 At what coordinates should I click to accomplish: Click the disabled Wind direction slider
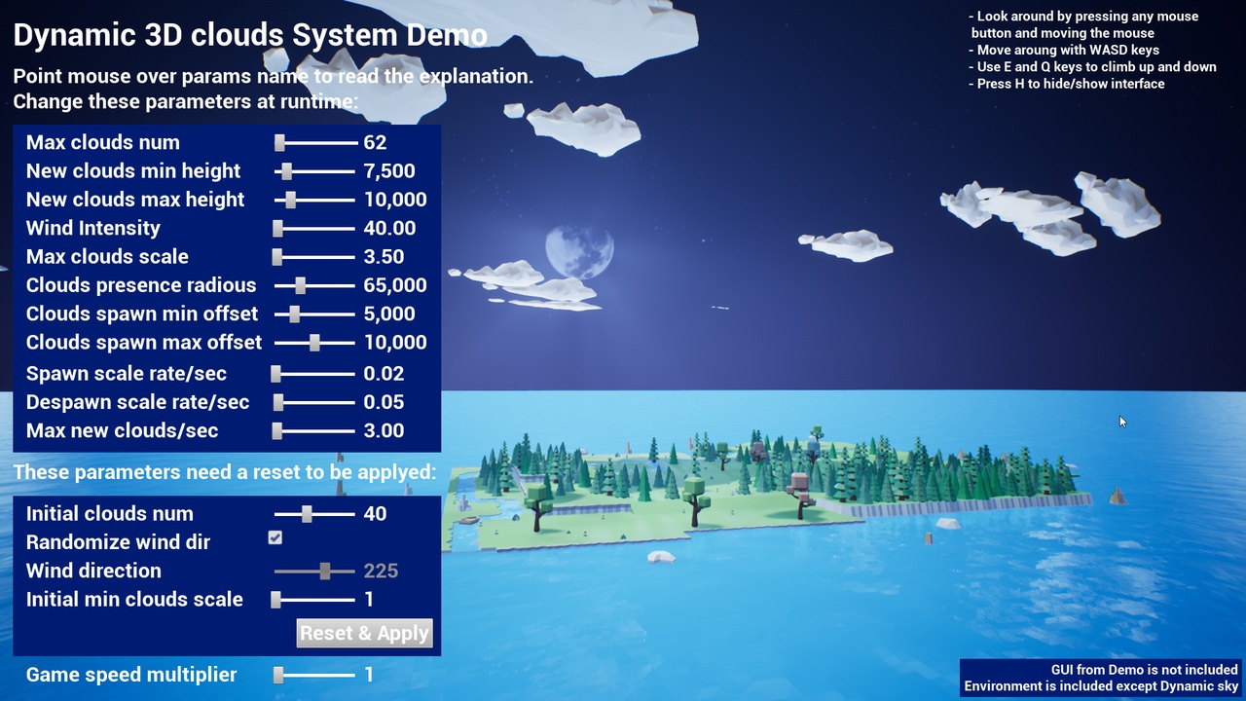point(315,572)
